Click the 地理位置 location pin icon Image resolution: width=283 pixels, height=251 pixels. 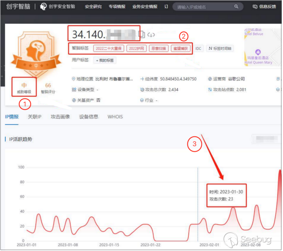pyautogui.click(x=74, y=79)
